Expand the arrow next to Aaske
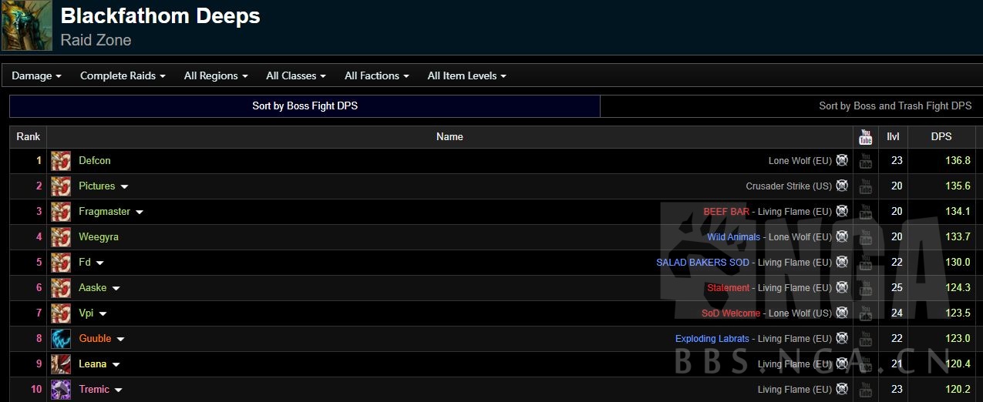 (116, 289)
